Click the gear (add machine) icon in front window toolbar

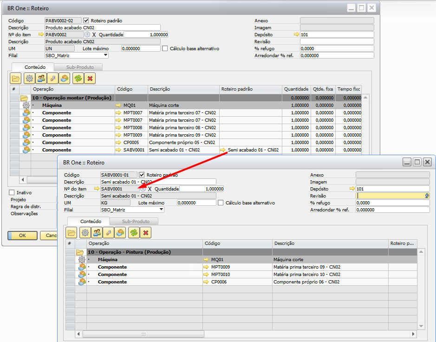85,232
